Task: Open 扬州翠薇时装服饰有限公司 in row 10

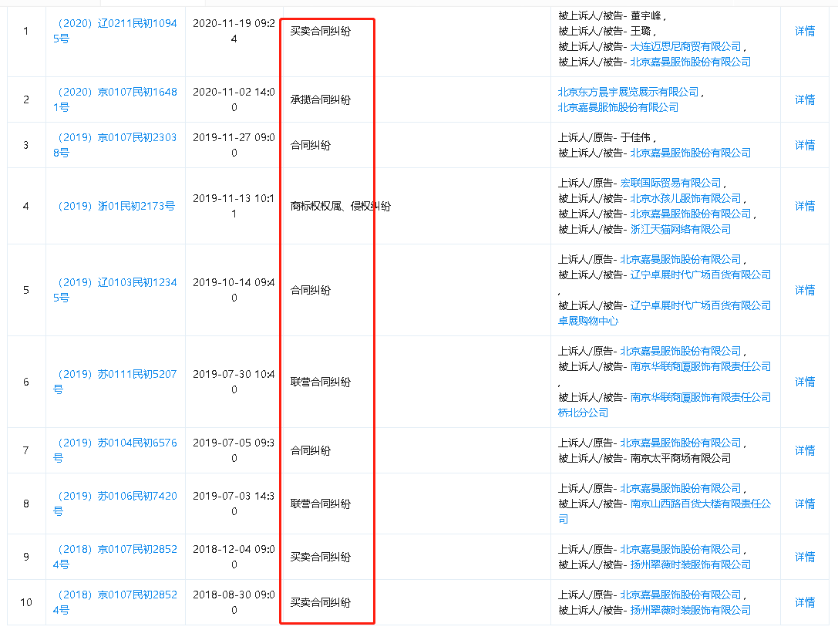Action: (691, 610)
